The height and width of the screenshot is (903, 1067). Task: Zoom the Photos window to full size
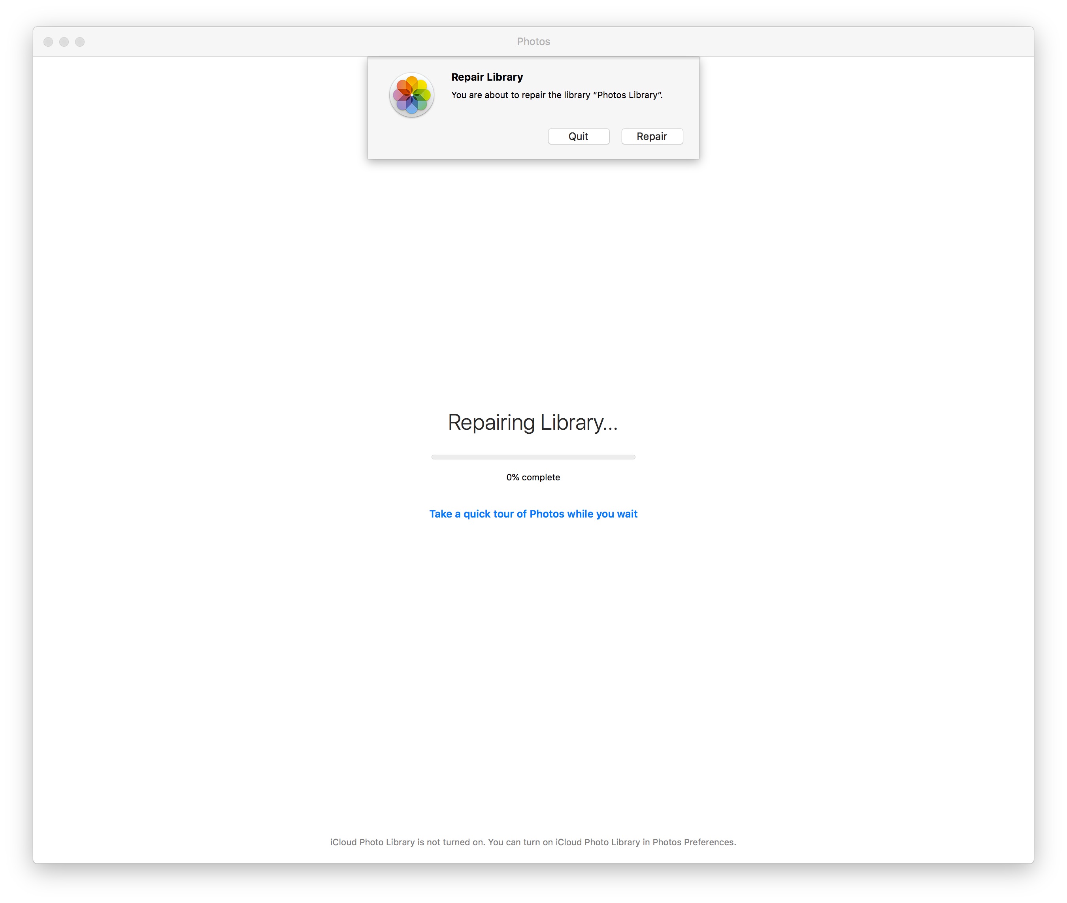[x=80, y=42]
